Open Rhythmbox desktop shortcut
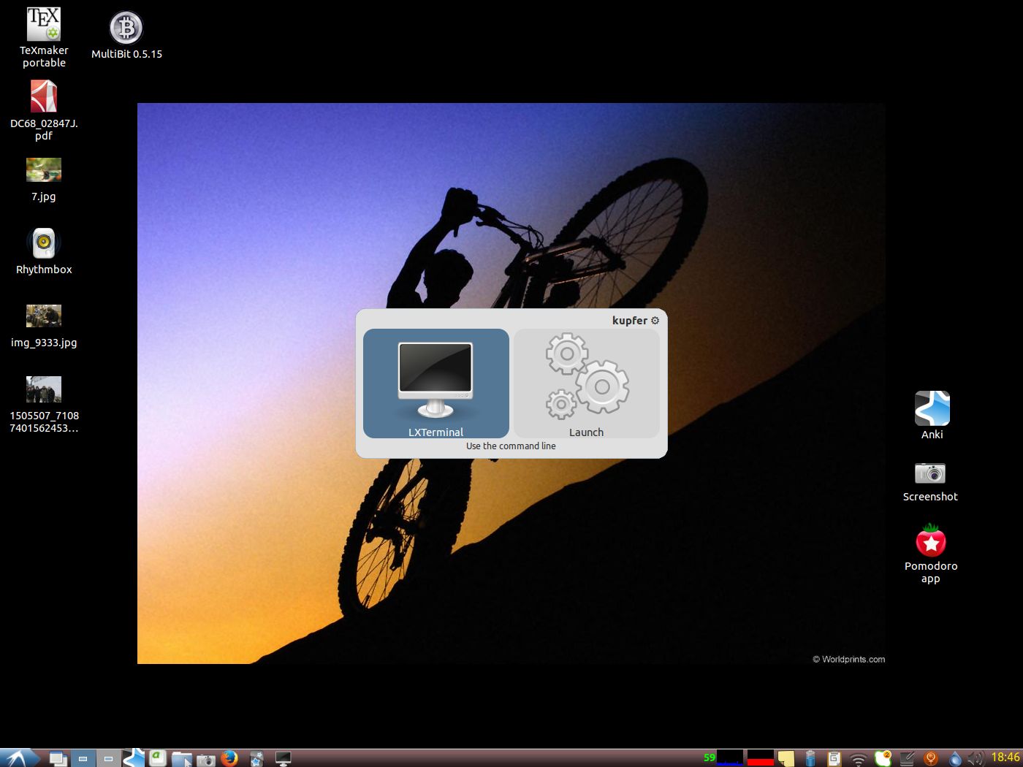The width and height of the screenshot is (1023, 767). click(x=44, y=251)
